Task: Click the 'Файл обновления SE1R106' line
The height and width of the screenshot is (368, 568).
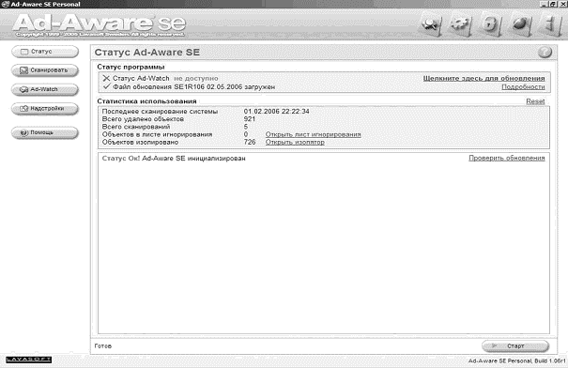Action: point(189,87)
